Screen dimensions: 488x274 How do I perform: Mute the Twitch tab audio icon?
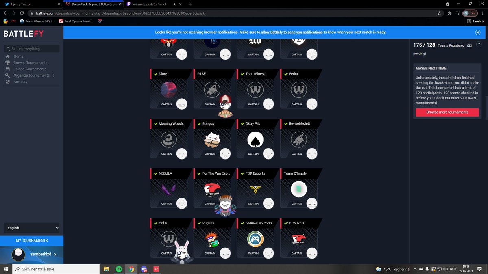point(175,4)
